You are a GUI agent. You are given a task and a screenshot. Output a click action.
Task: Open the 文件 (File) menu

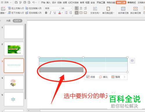(6, 2)
